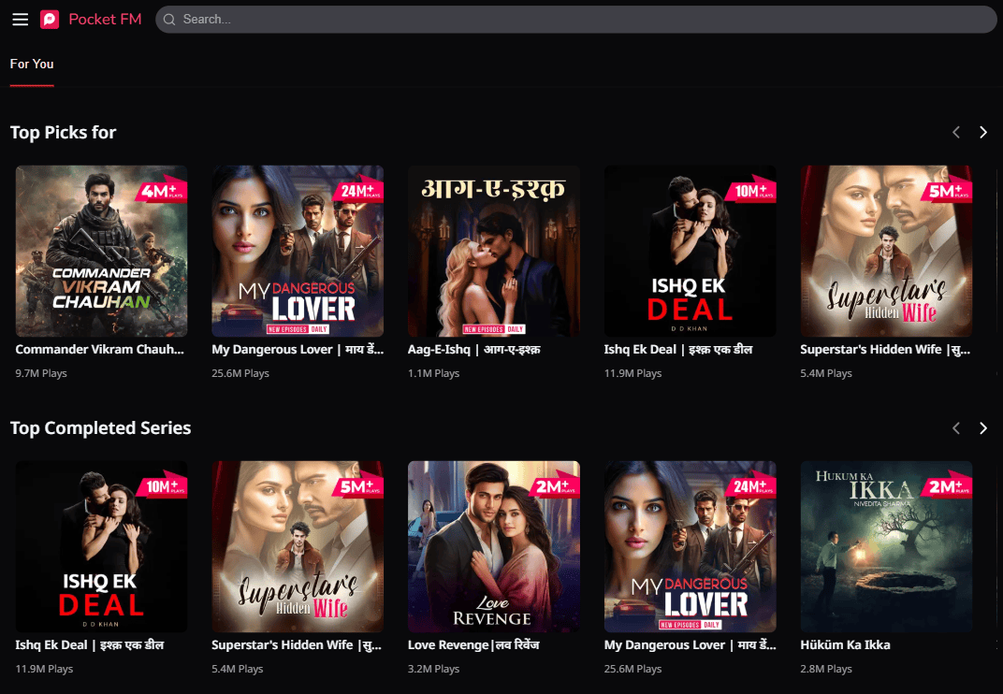Viewport: 1003px width, 694px height.
Task: Click the 2M+ badge on Love Revenge
Action: tap(554, 486)
